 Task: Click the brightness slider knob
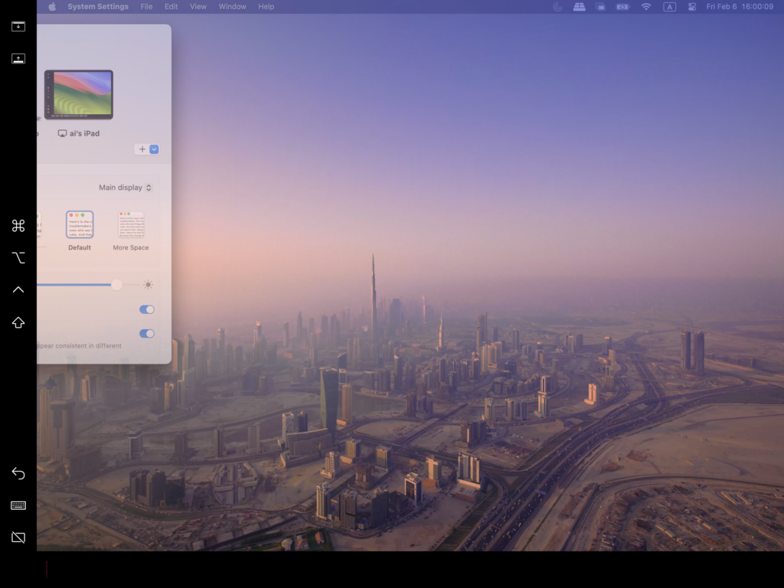(116, 285)
